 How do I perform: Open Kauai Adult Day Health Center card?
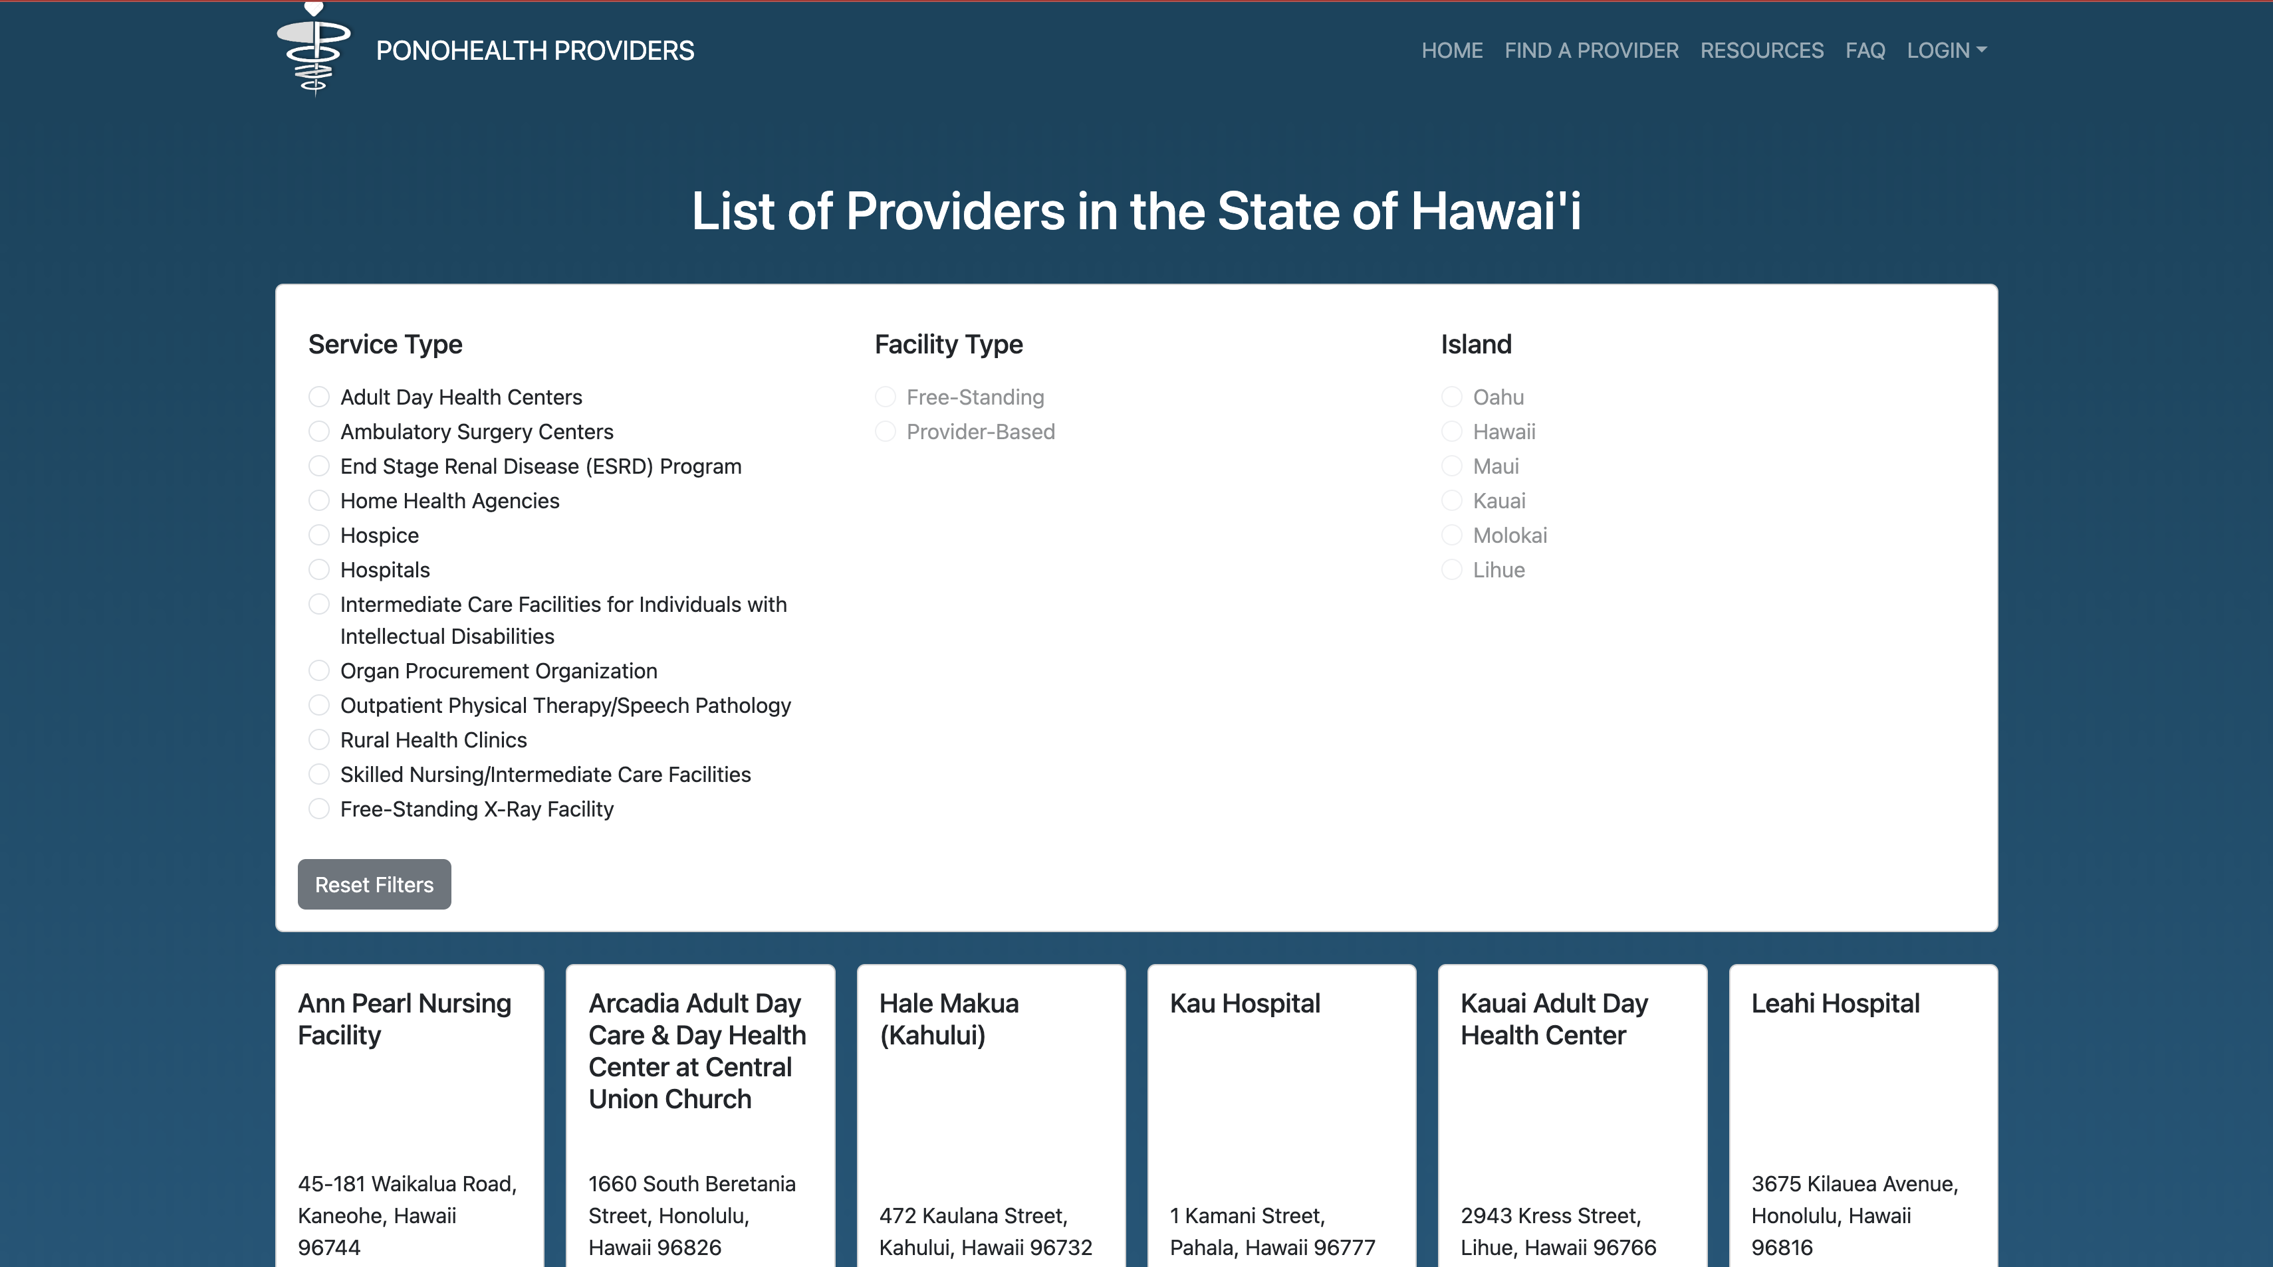coord(1572,1116)
